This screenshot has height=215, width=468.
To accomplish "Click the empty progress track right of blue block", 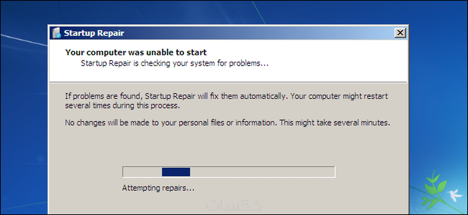I will tap(262, 172).
